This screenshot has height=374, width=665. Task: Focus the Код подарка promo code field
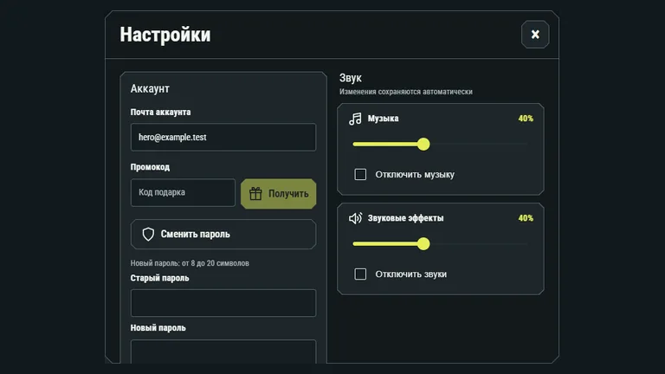click(x=183, y=192)
